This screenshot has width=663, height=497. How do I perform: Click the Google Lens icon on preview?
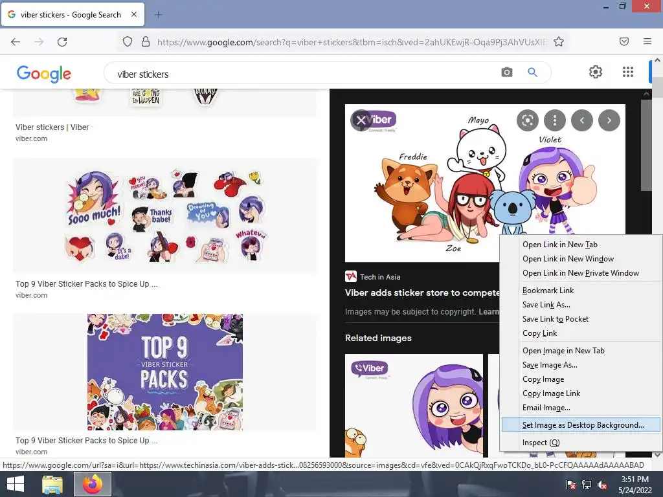click(x=527, y=120)
